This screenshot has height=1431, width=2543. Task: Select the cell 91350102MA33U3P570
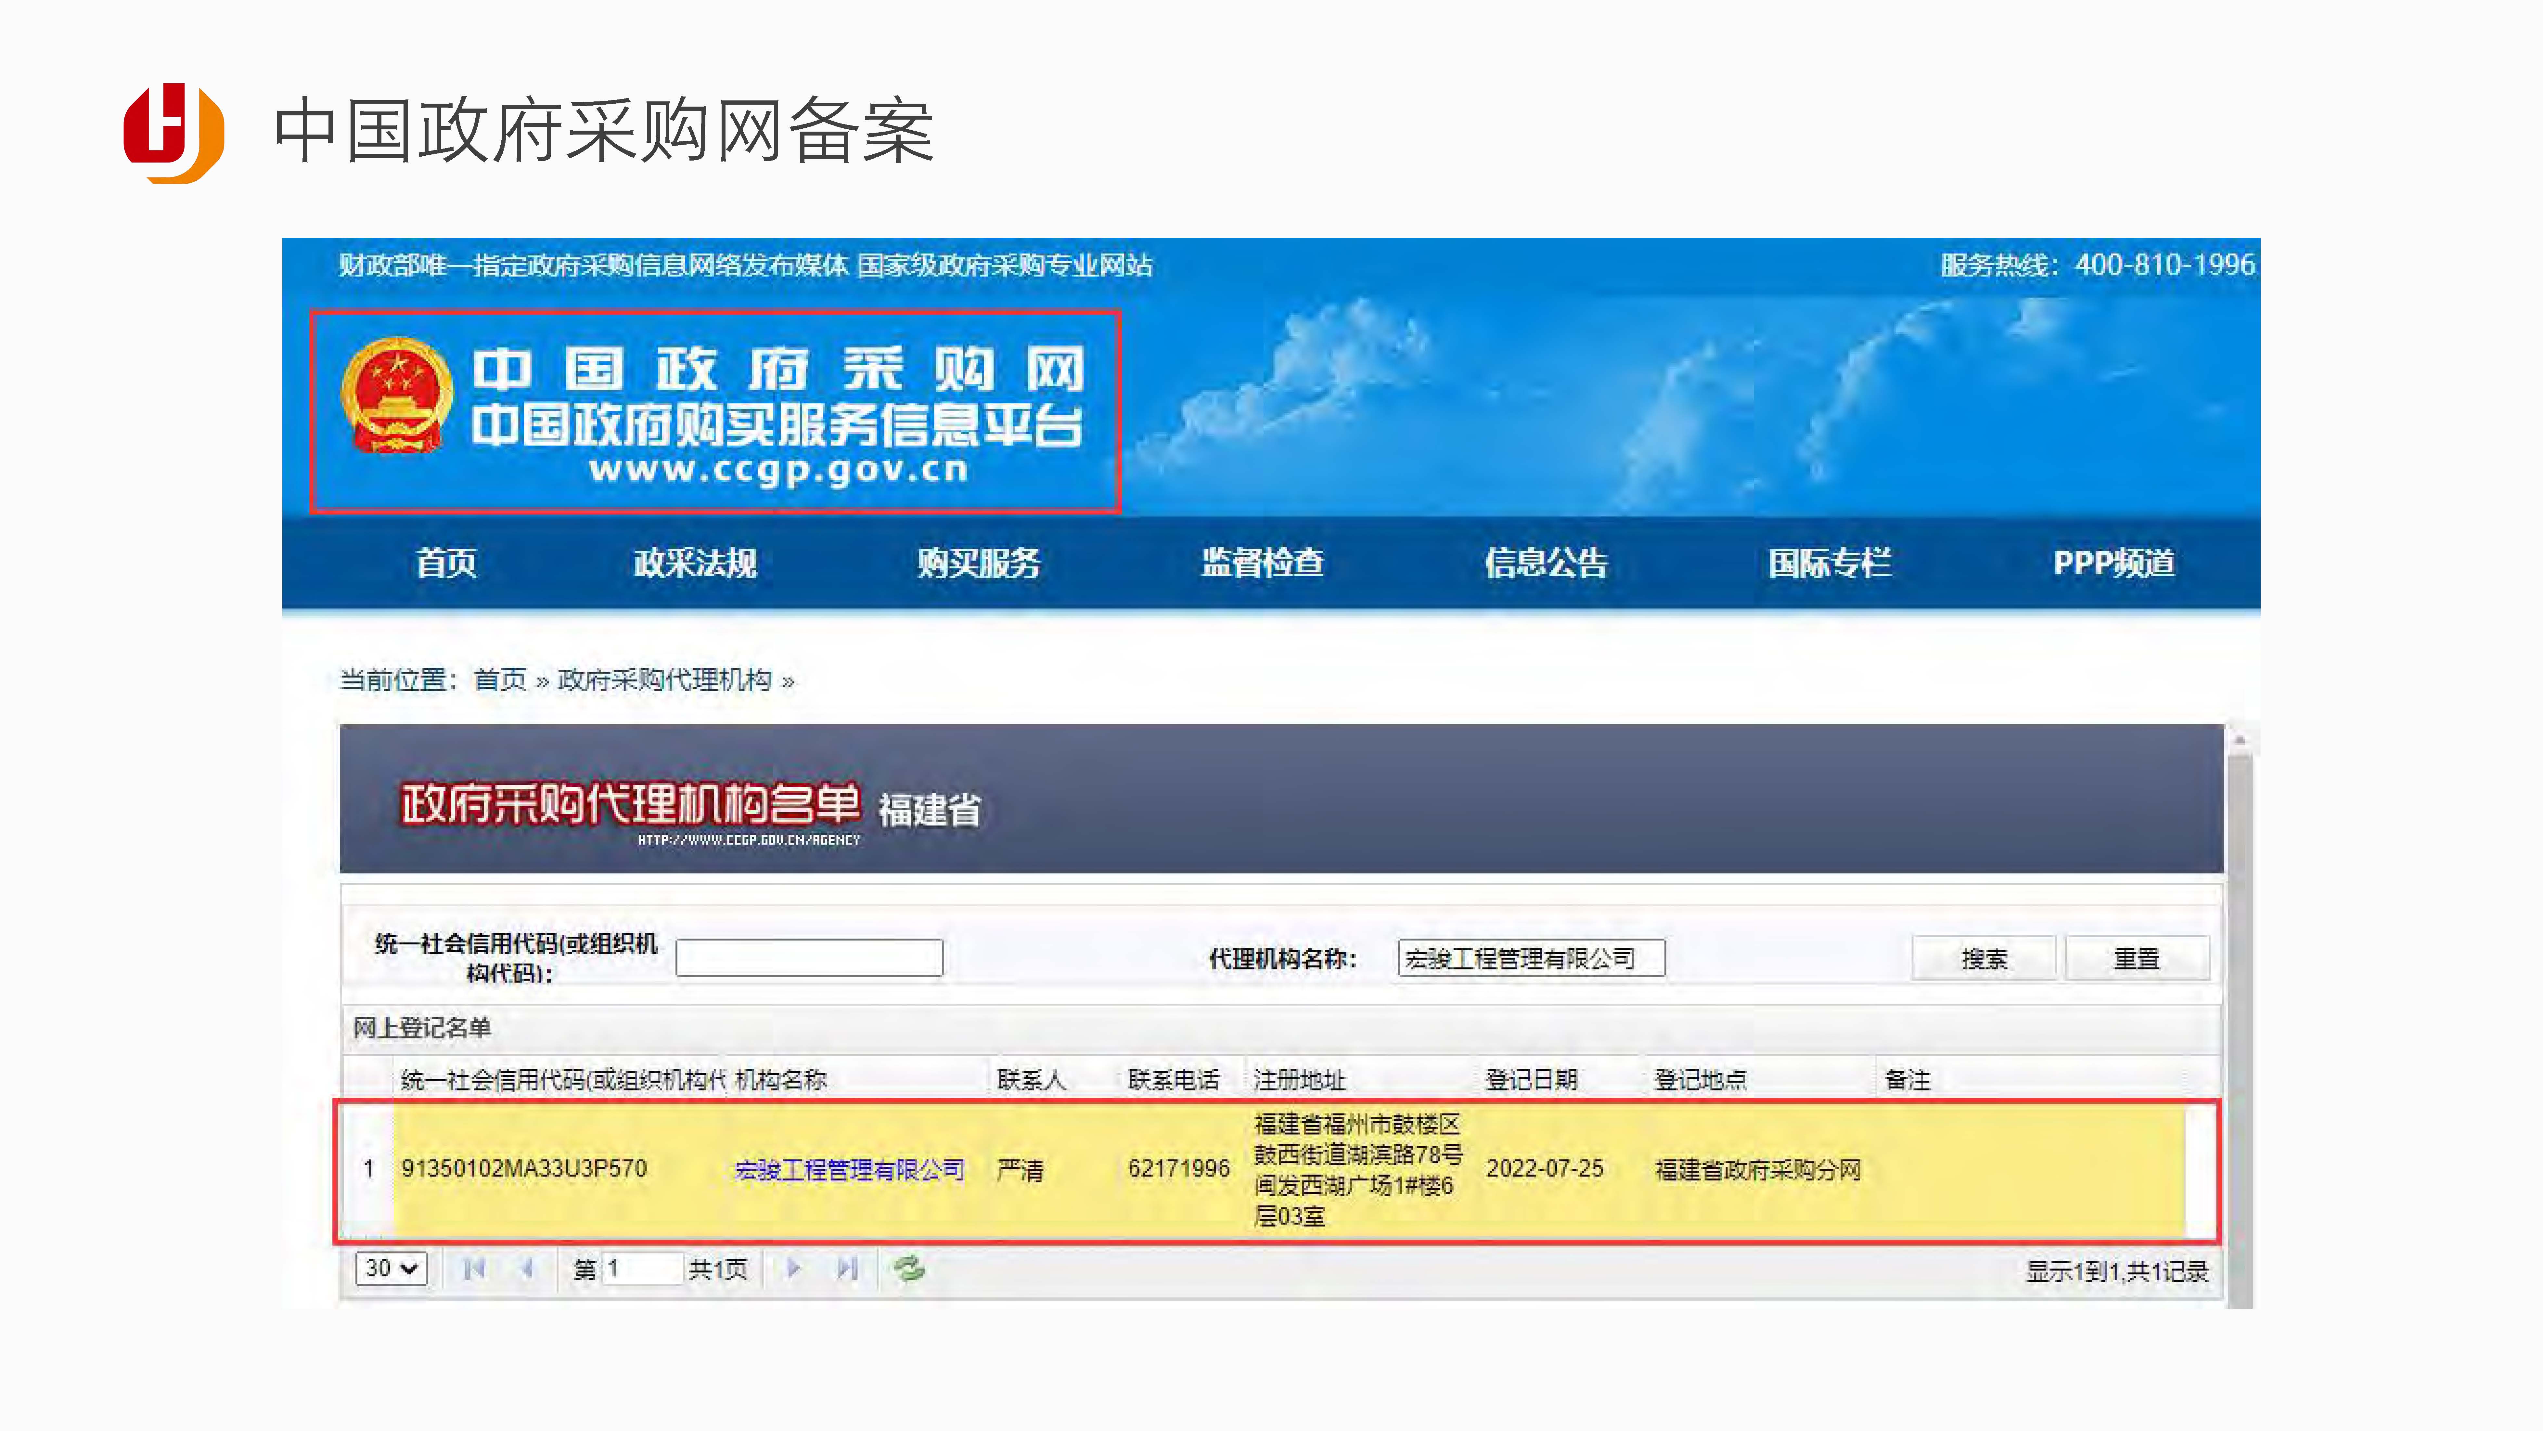524,1169
